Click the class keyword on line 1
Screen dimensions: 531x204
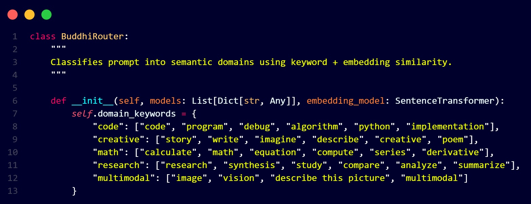point(43,37)
